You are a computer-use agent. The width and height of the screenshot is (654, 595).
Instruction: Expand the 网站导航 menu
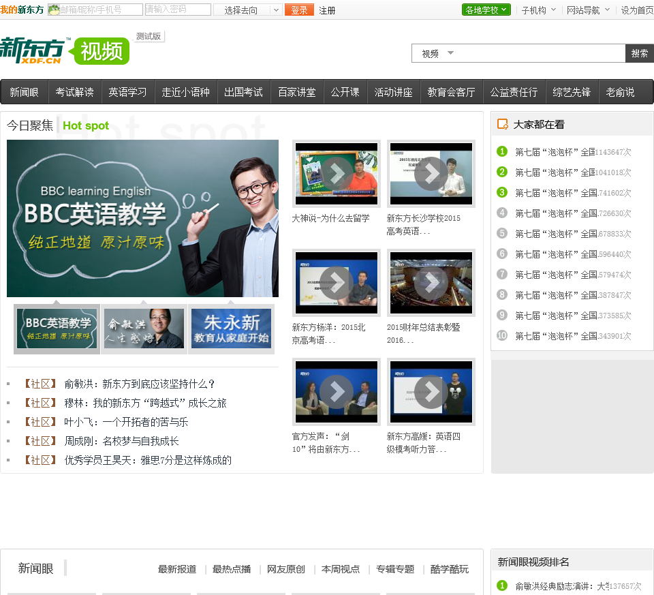click(588, 10)
